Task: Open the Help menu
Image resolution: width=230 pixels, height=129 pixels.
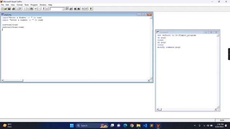Action: (x=50, y=5)
